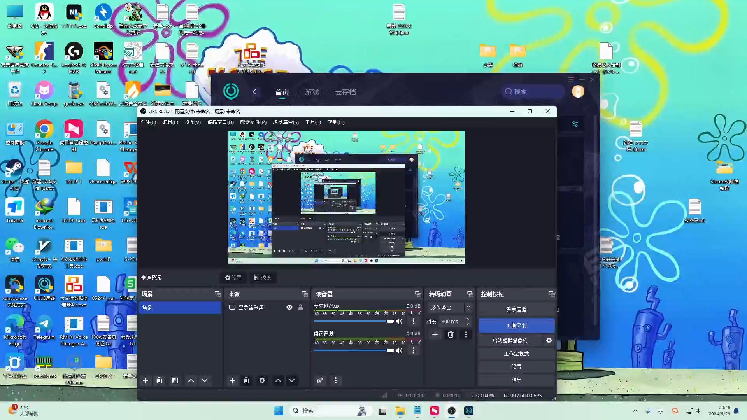Enable 工作室模式
Viewport: 747px width, 420px height.
pyautogui.click(x=516, y=353)
